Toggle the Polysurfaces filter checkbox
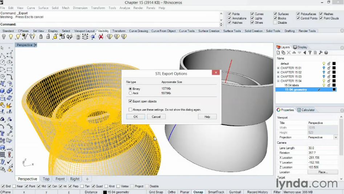This screenshot has height=194, width=344. coord(298,14)
